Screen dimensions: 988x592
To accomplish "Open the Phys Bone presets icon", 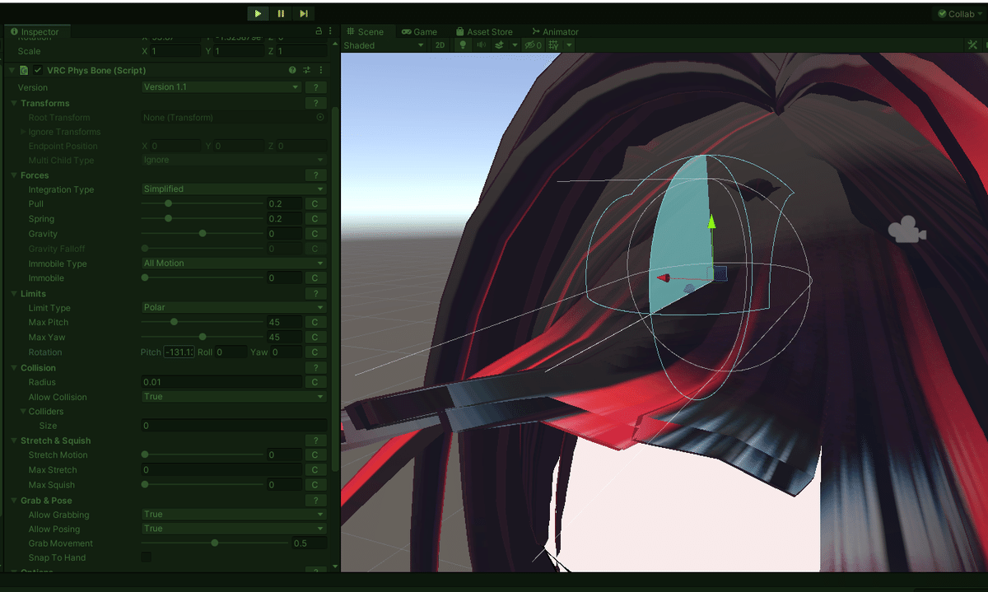I will coord(306,70).
